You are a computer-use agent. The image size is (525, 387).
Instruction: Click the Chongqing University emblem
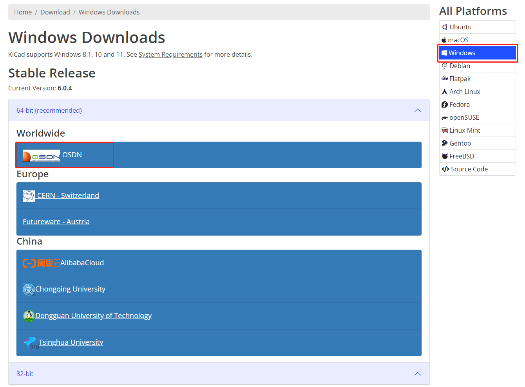pyautogui.click(x=29, y=290)
